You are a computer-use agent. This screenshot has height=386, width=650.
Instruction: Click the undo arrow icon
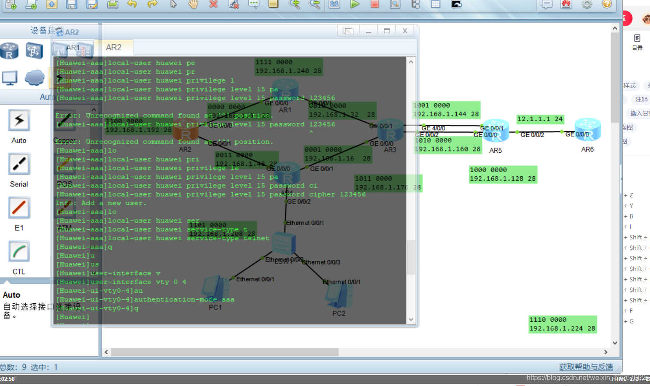[132, 4]
